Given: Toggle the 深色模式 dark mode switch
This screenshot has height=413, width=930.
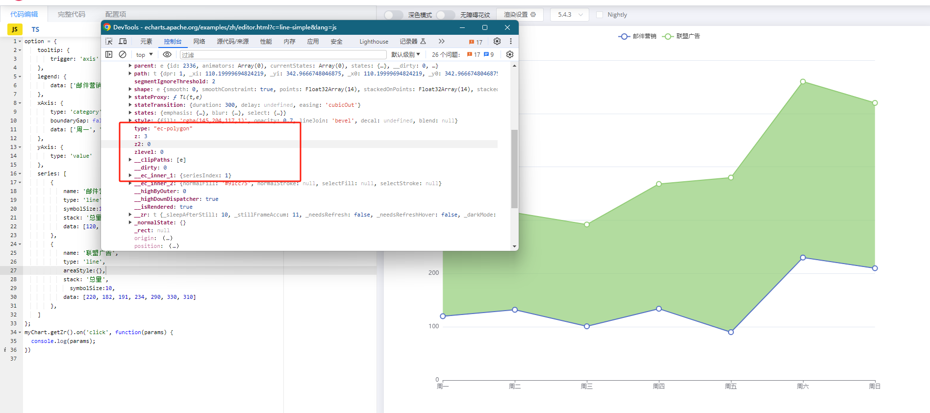Looking at the screenshot, I should 393,15.
